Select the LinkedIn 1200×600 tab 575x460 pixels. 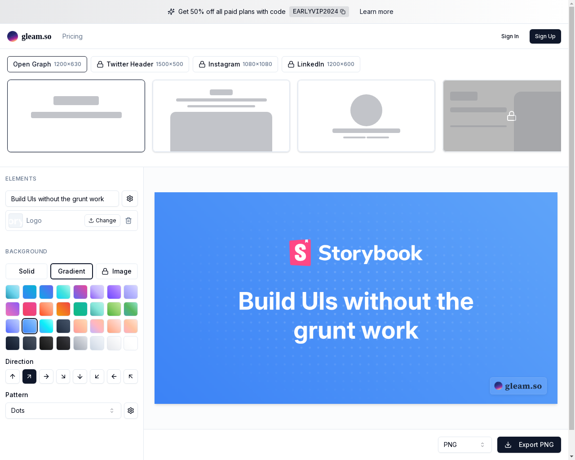(x=321, y=64)
